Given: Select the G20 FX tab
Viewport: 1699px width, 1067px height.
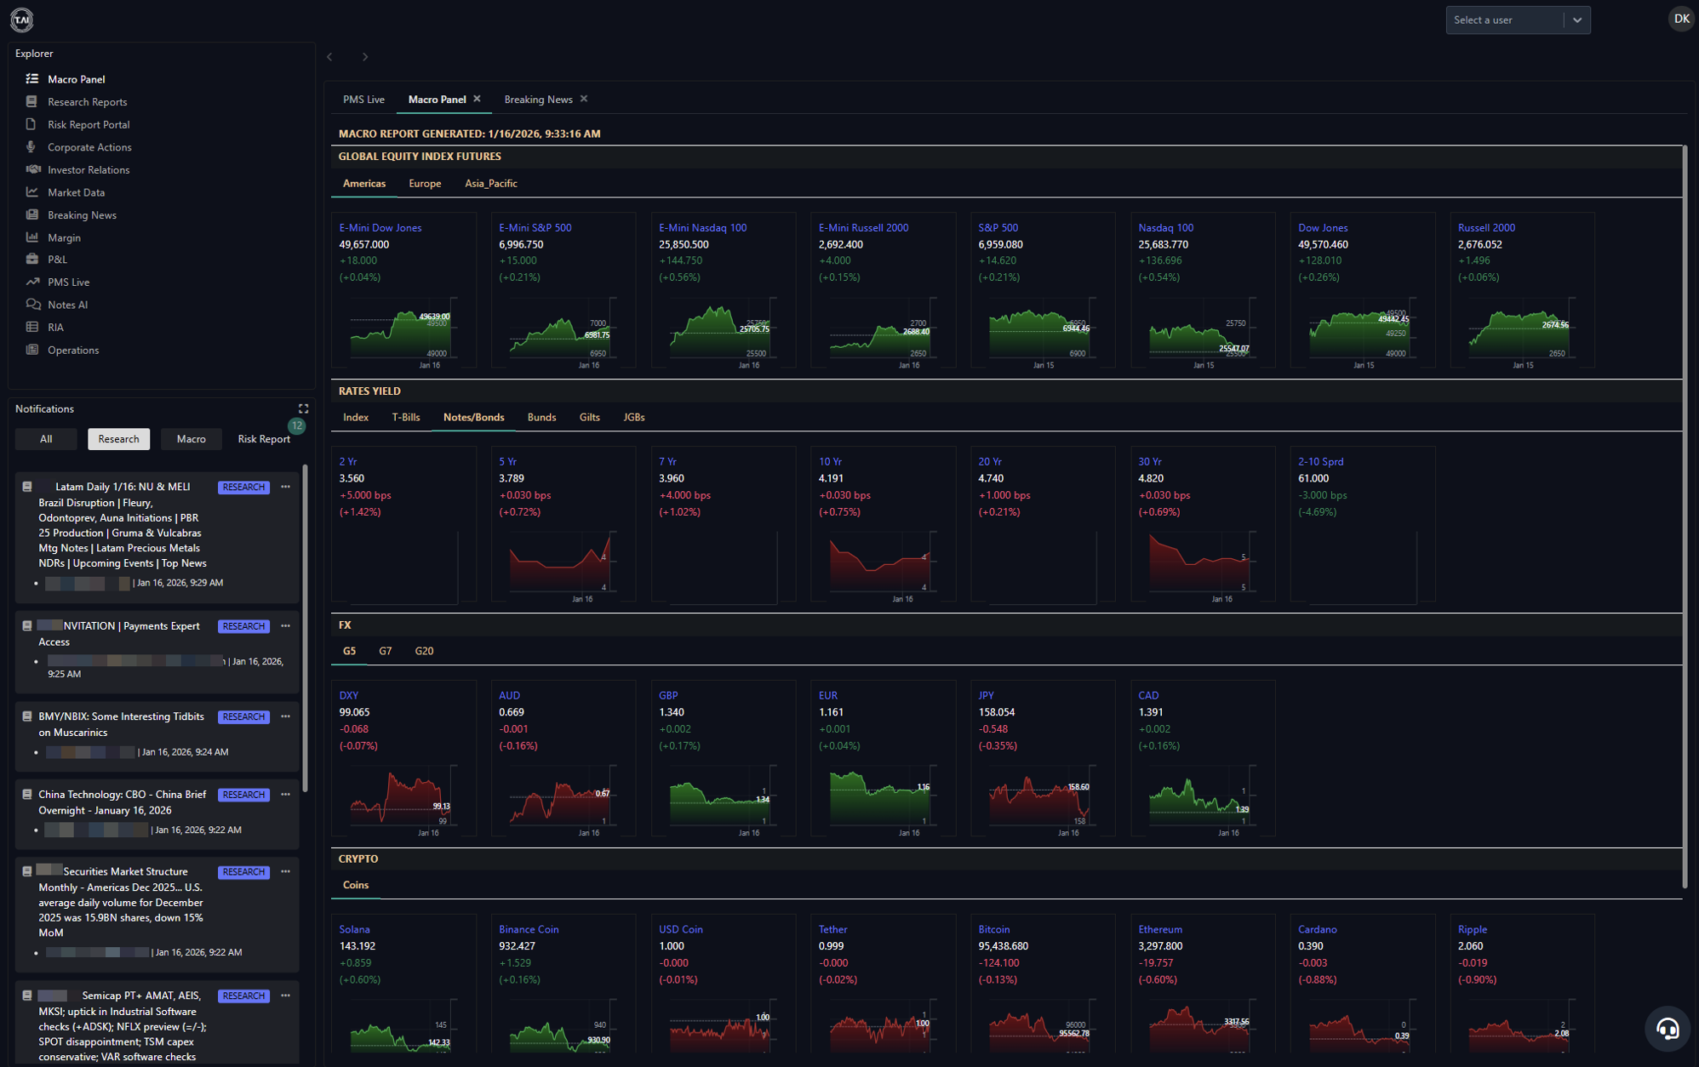Looking at the screenshot, I should [424, 651].
